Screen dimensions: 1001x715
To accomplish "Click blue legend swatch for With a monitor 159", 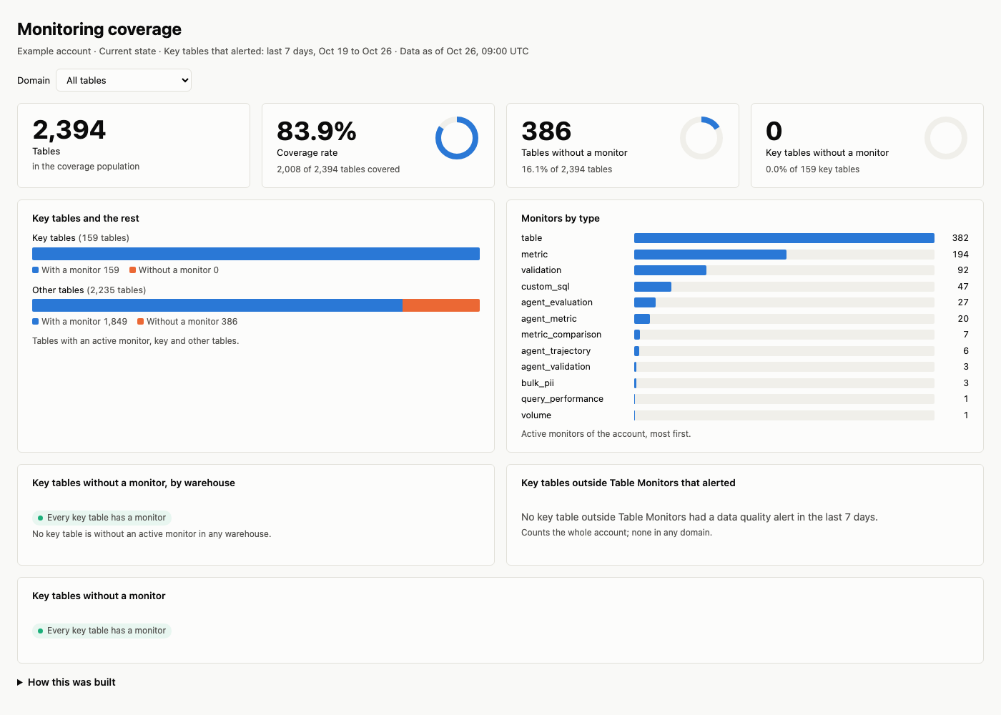I will [35, 270].
